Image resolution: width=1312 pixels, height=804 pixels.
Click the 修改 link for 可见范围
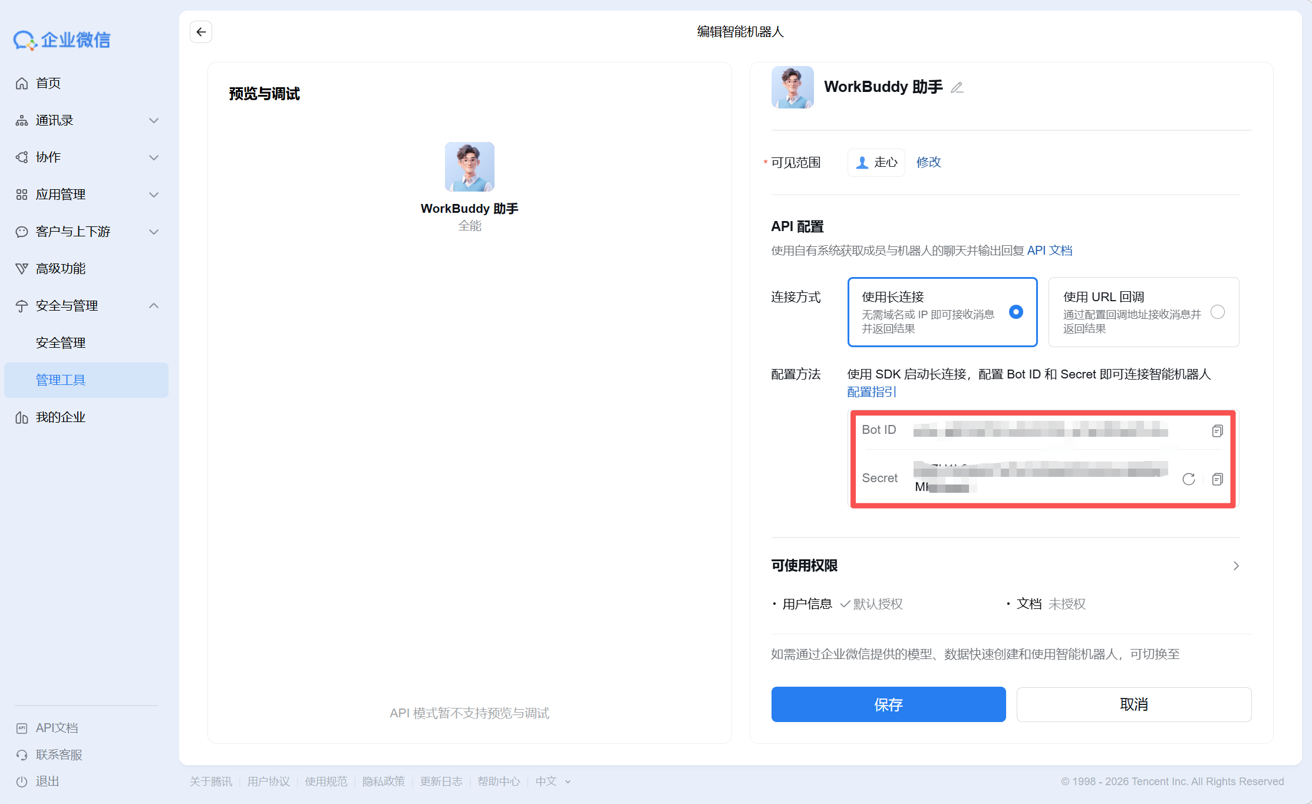pyautogui.click(x=928, y=162)
